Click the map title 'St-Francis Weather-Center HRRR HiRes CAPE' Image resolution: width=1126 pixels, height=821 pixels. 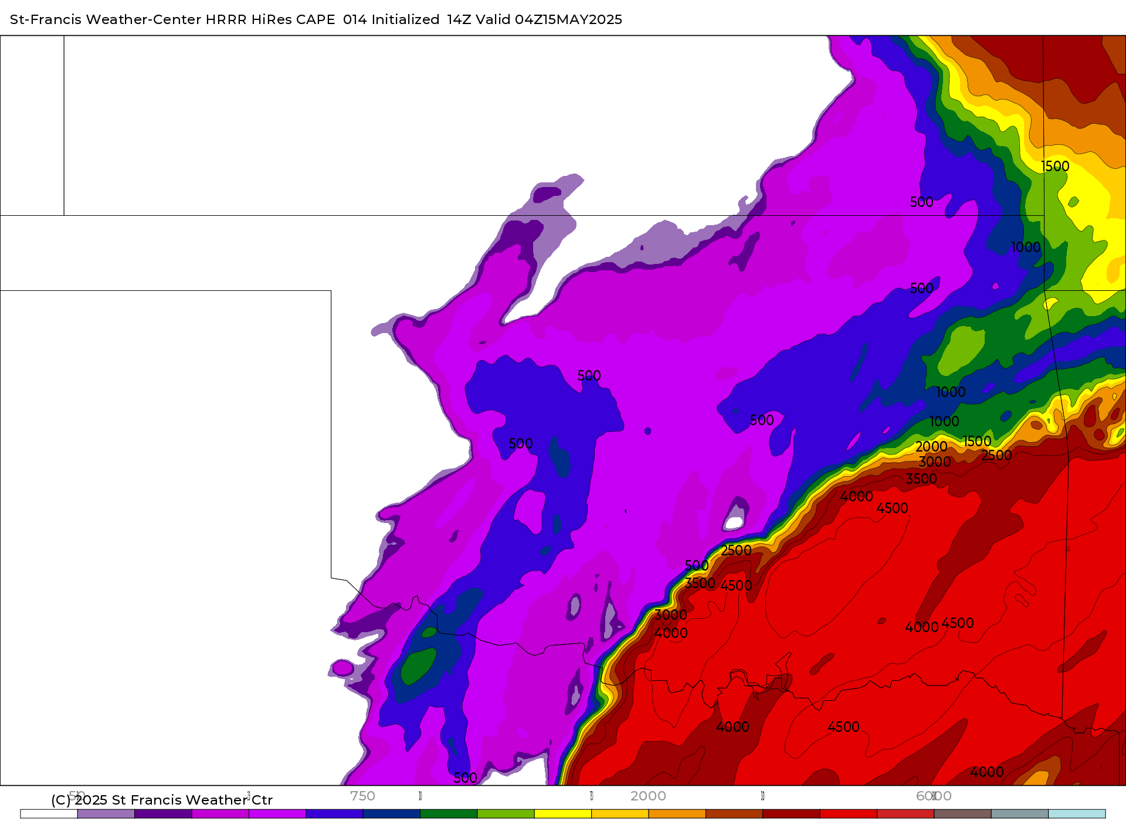pos(172,19)
